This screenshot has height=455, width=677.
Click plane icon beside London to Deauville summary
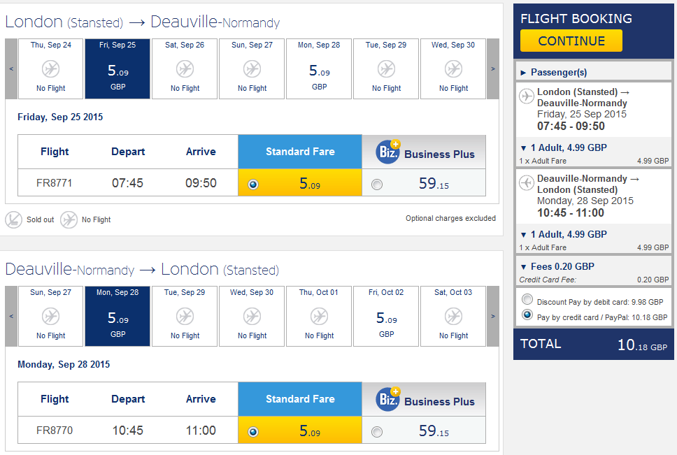tap(527, 96)
